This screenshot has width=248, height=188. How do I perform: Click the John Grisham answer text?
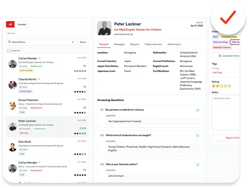pyautogui.click(x=116, y=176)
